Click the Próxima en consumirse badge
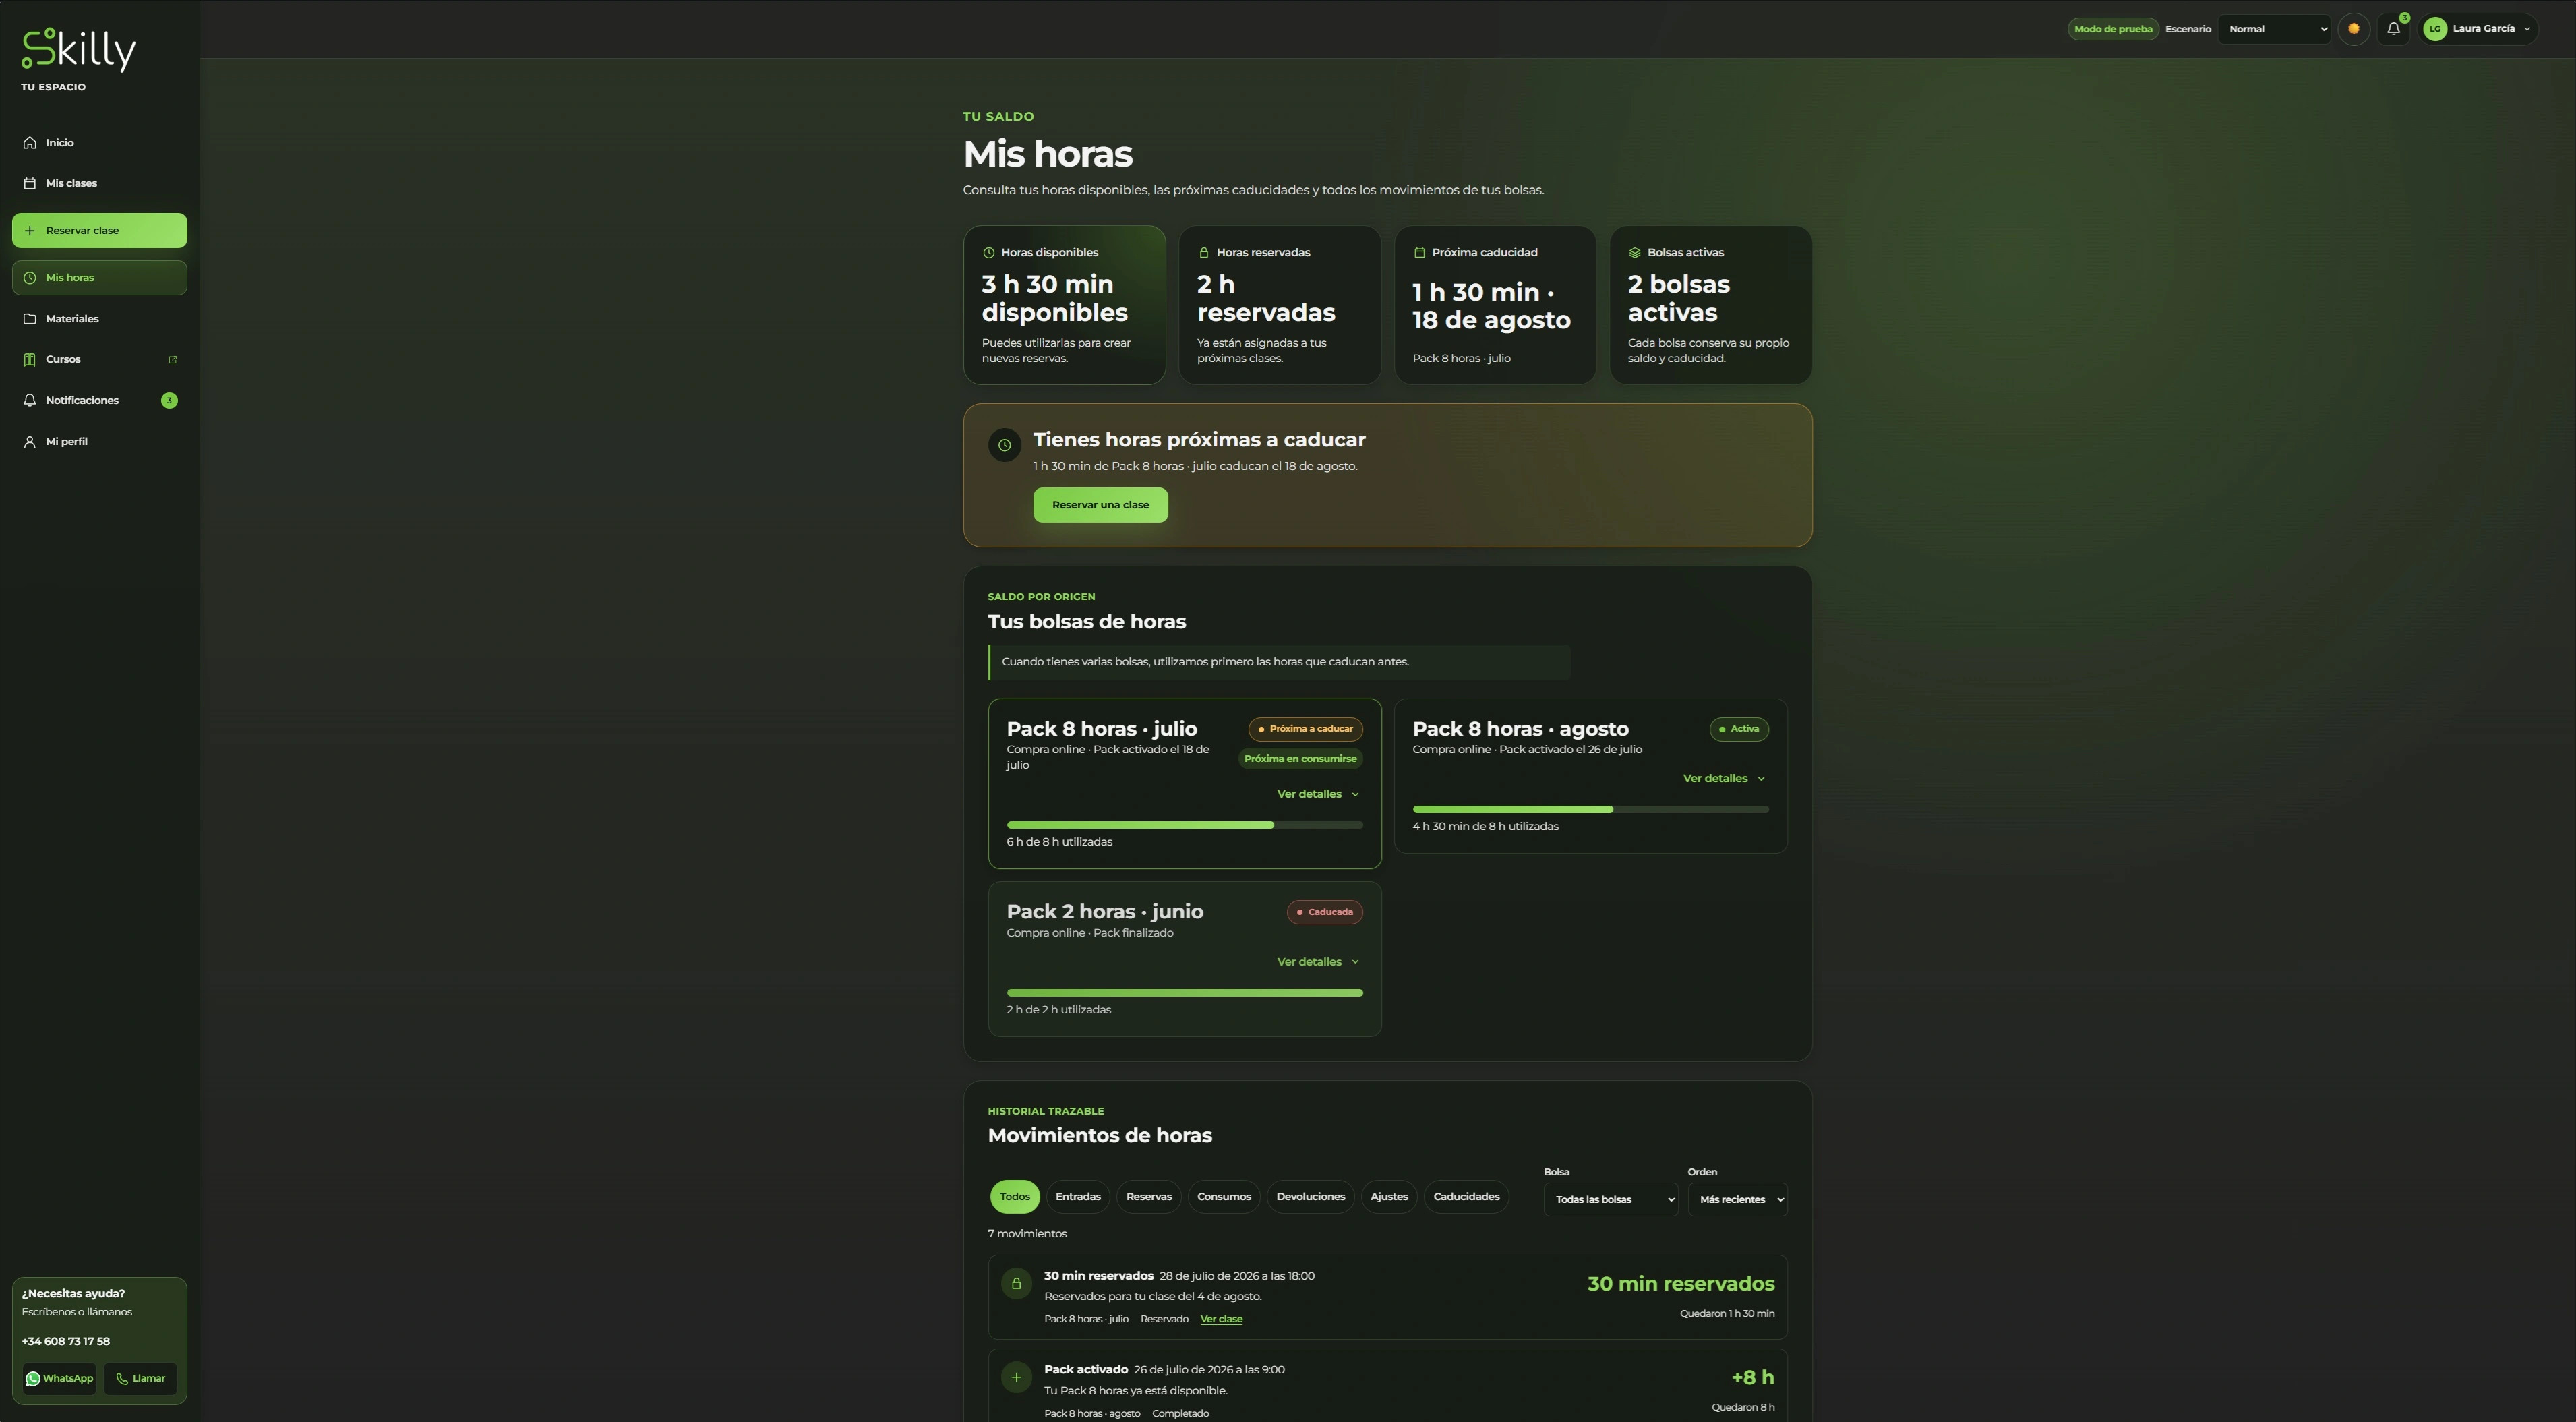 click(x=1300, y=759)
